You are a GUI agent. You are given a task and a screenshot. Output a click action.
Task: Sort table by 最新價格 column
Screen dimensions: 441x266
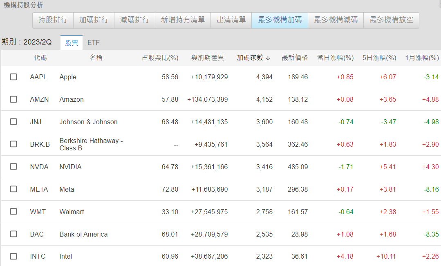pos(295,58)
